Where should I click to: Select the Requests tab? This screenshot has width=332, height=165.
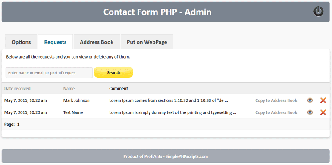55,42
